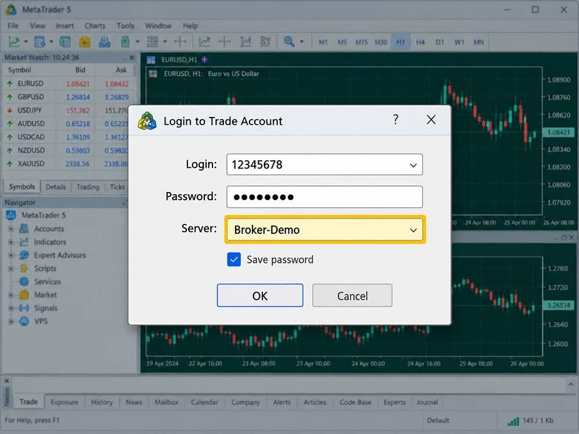This screenshot has width=579, height=434.
Task: Click the green arrow document toolbar icon
Action: click(125, 42)
